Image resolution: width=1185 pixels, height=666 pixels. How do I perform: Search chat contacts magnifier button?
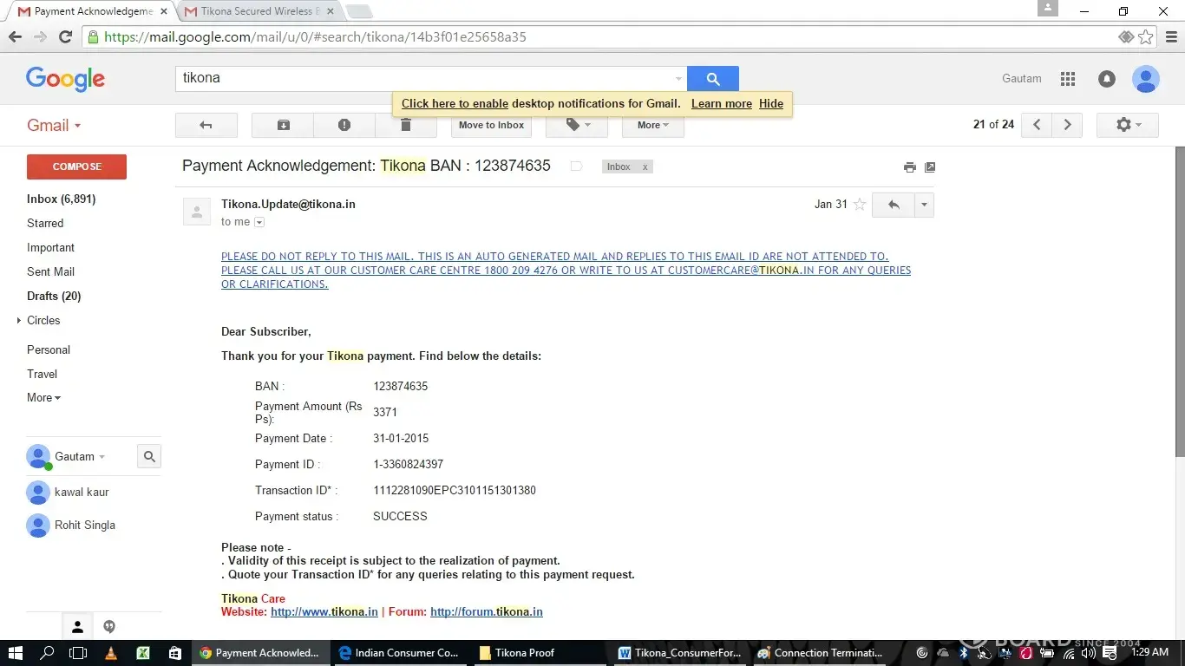click(x=149, y=456)
